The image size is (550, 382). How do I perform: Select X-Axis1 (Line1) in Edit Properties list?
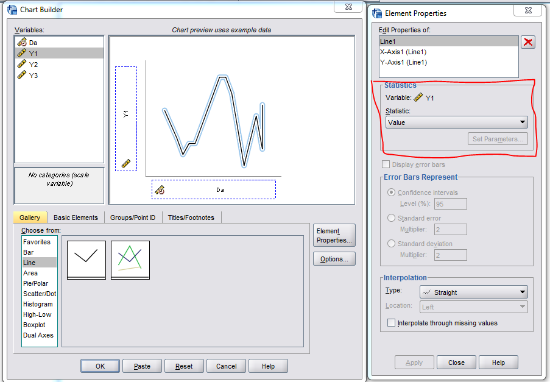click(x=403, y=52)
